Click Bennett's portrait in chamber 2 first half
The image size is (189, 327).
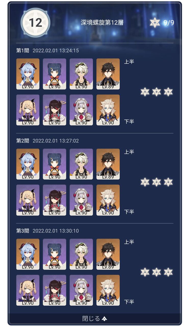pyautogui.click(x=81, y=164)
